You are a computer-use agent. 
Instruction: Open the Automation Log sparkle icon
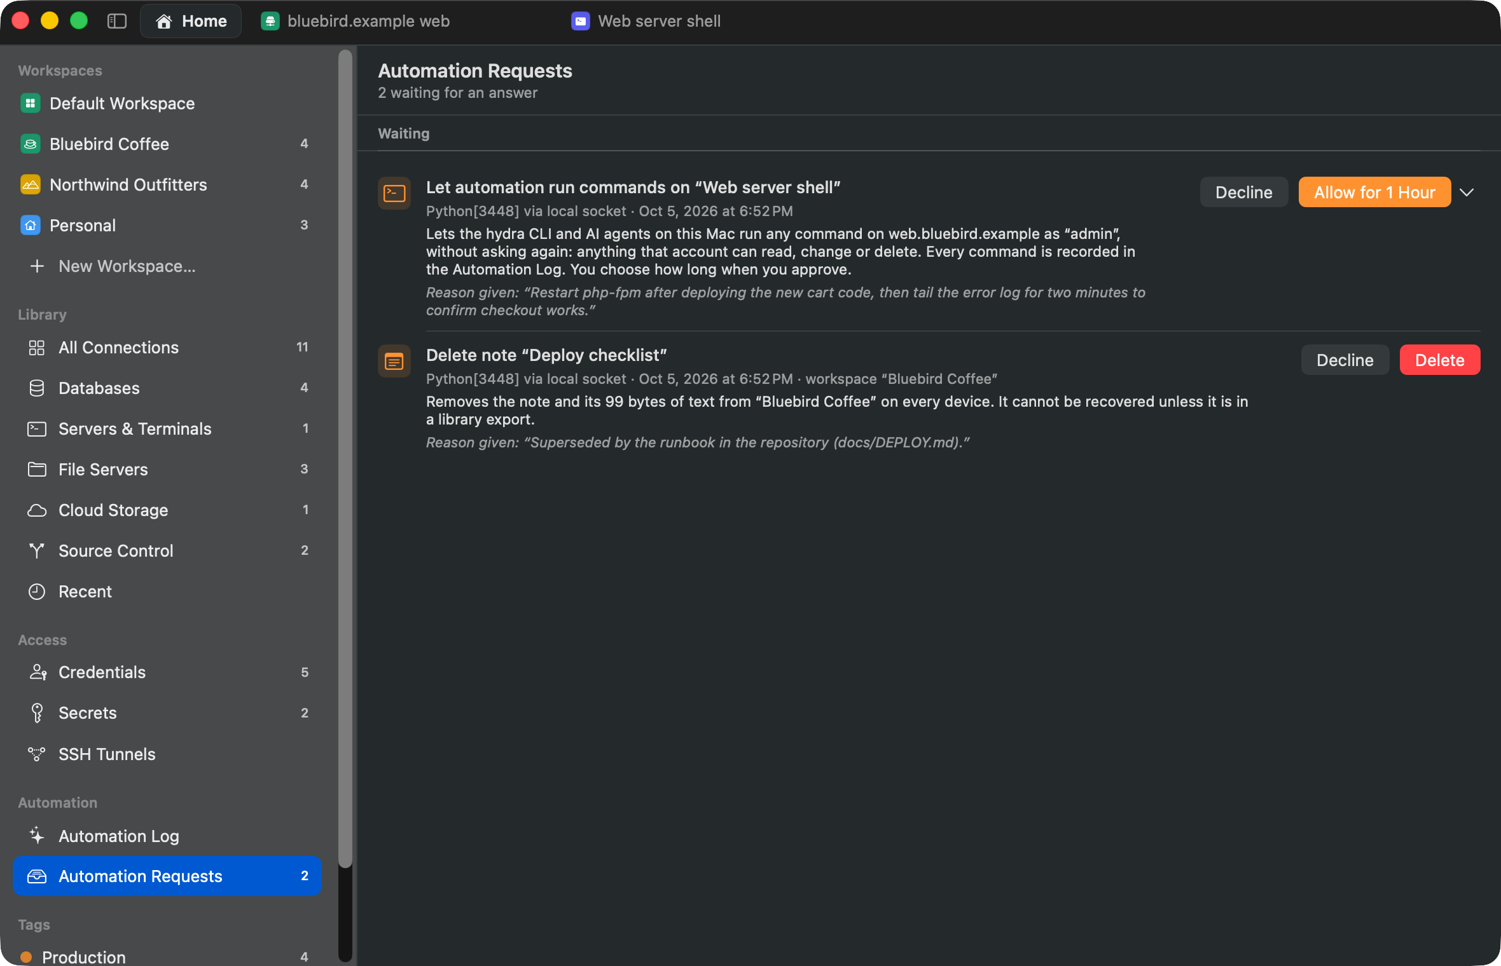[37, 835]
